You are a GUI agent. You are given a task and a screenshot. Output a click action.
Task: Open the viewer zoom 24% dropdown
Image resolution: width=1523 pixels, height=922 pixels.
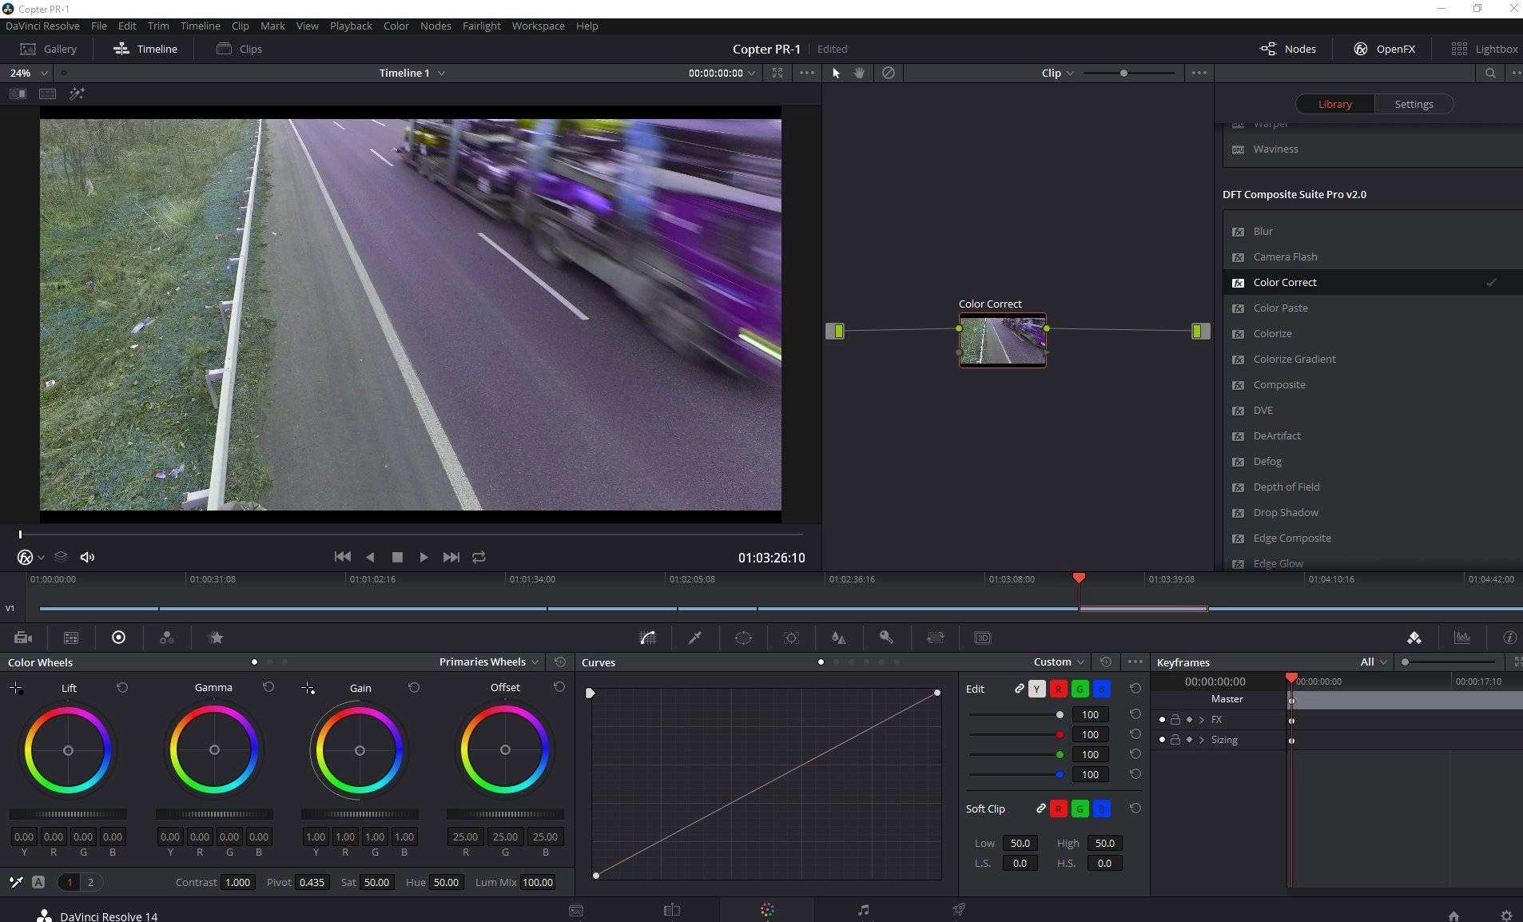coord(29,73)
